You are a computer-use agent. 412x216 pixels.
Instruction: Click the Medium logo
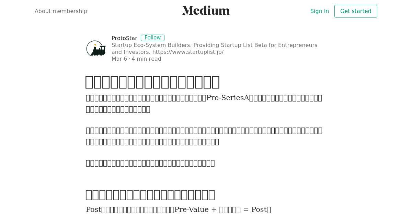pyautogui.click(x=206, y=11)
